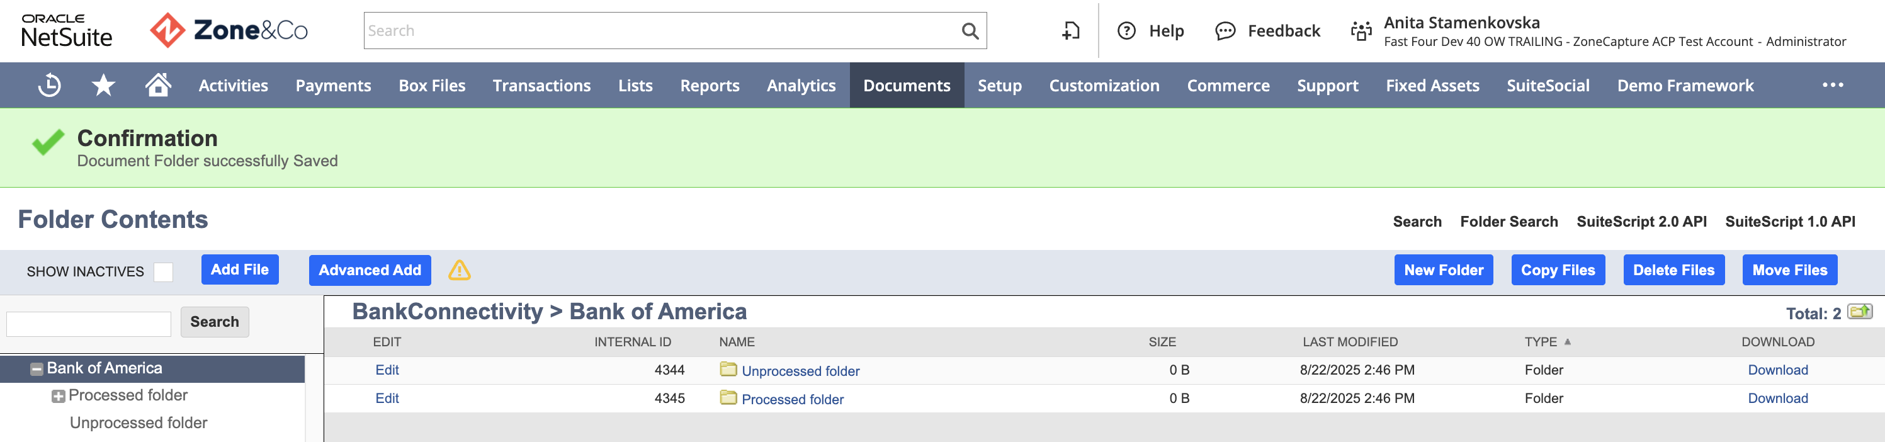The image size is (1885, 442).
Task: Click the Move Files button
Action: click(1789, 270)
